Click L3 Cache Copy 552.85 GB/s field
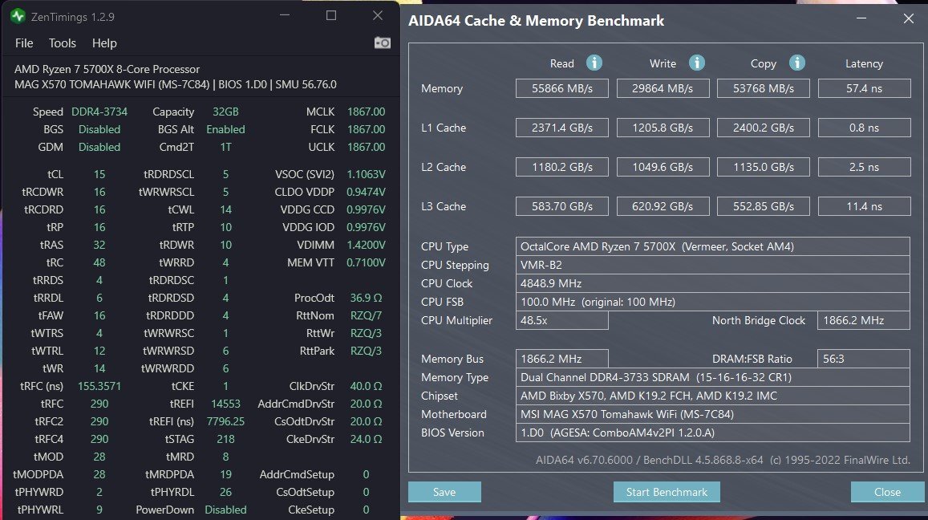Image resolution: width=928 pixels, height=520 pixels. 764,206
